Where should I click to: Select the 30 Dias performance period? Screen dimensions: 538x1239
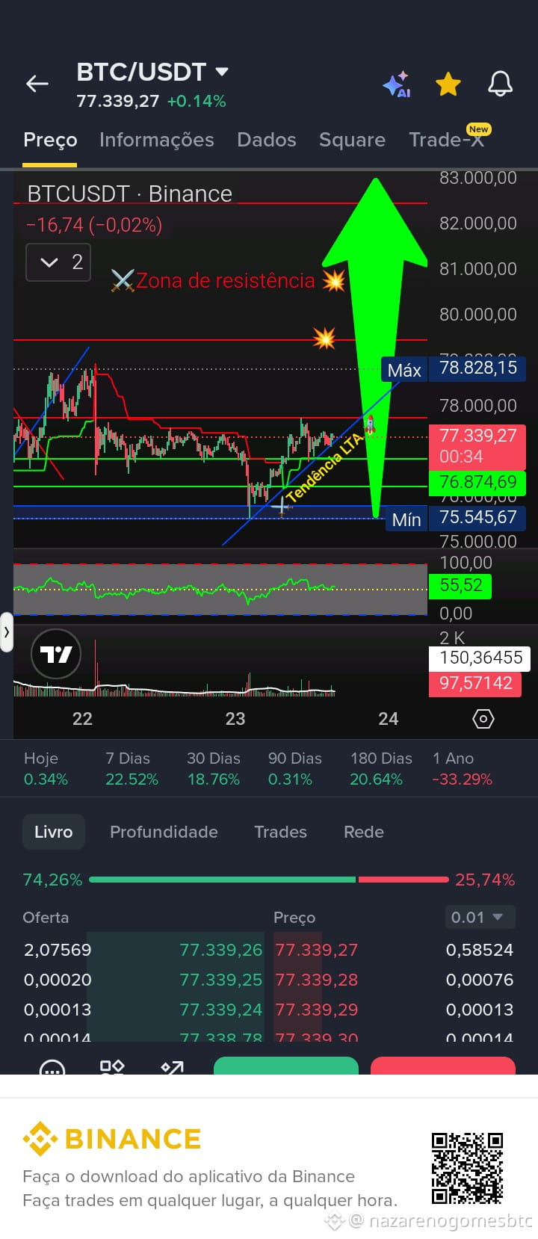(x=213, y=769)
